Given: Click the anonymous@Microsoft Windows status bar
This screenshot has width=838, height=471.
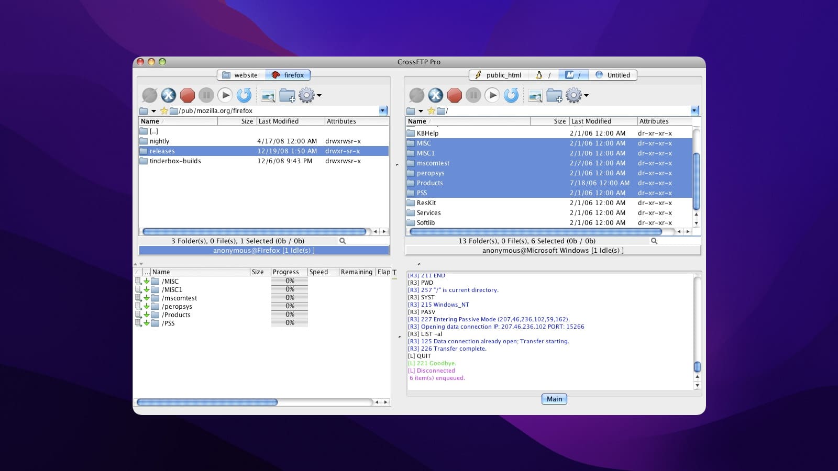Looking at the screenshot, I should click(x=553, y=250).
